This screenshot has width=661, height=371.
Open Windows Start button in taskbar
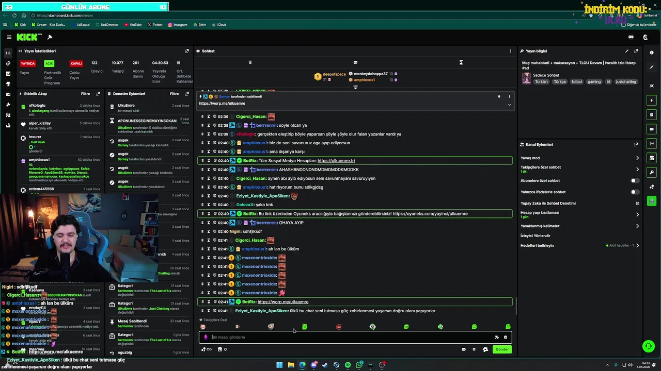pos(279,365)
